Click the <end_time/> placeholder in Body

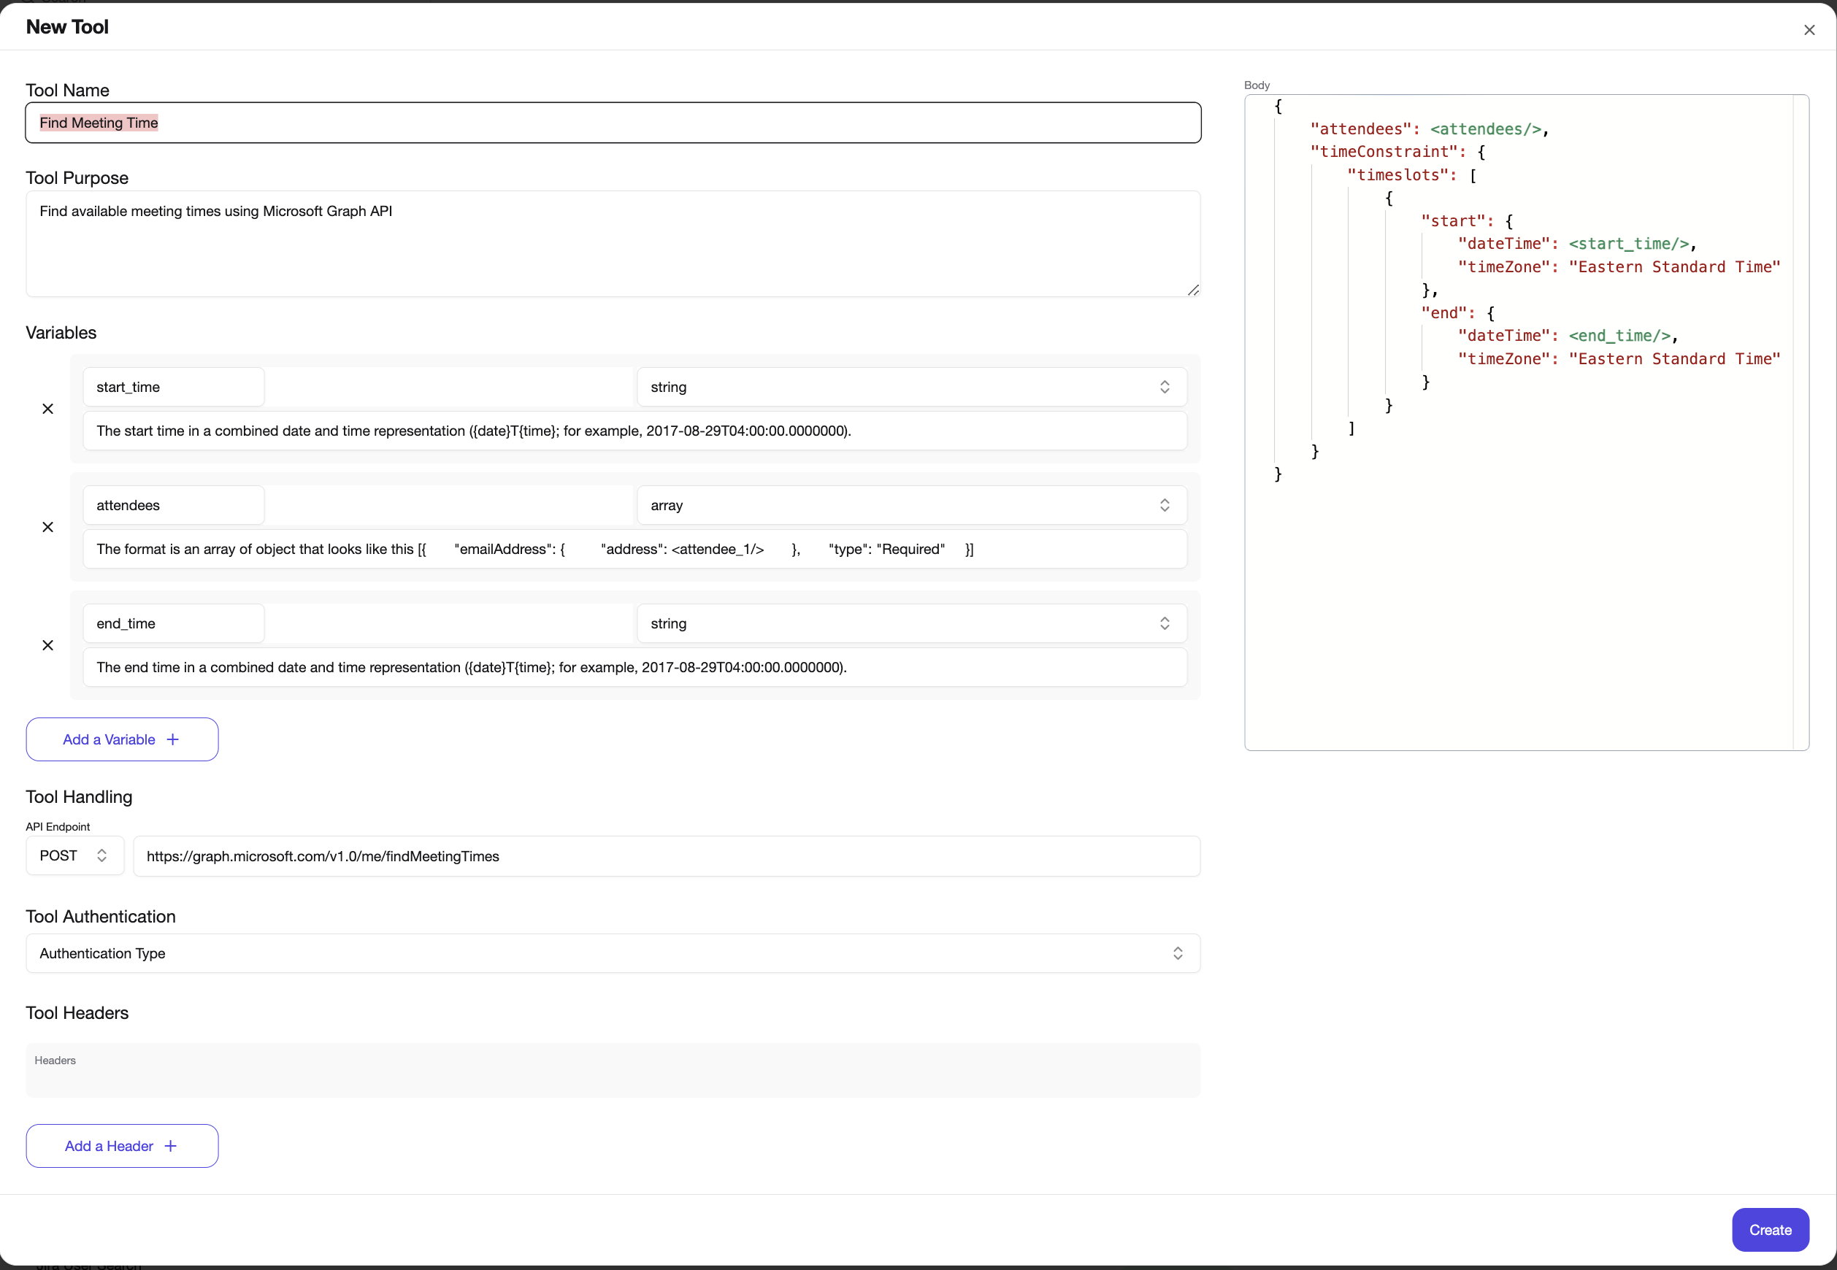[x=1619, y=336]
